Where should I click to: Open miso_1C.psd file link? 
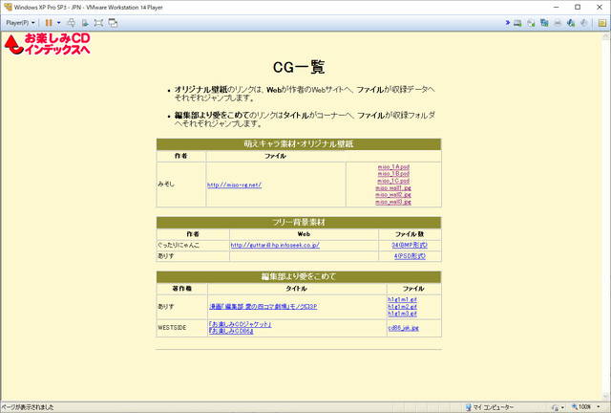(393, 181)
